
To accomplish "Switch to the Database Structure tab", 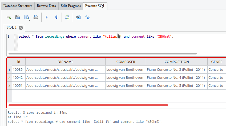I will point(18,6).
